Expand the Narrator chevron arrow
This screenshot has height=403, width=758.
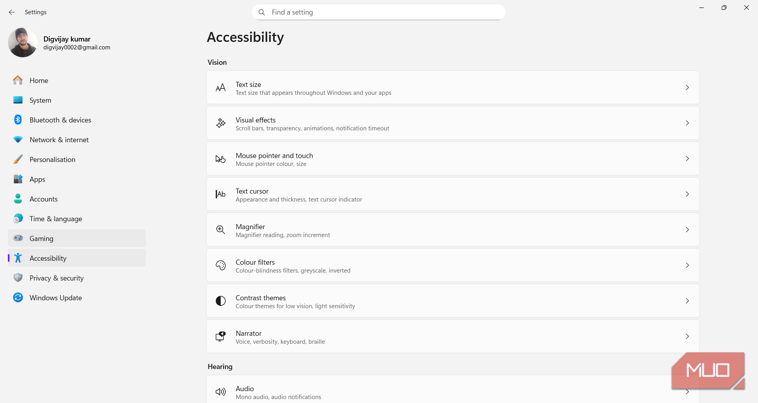[687, 336]
